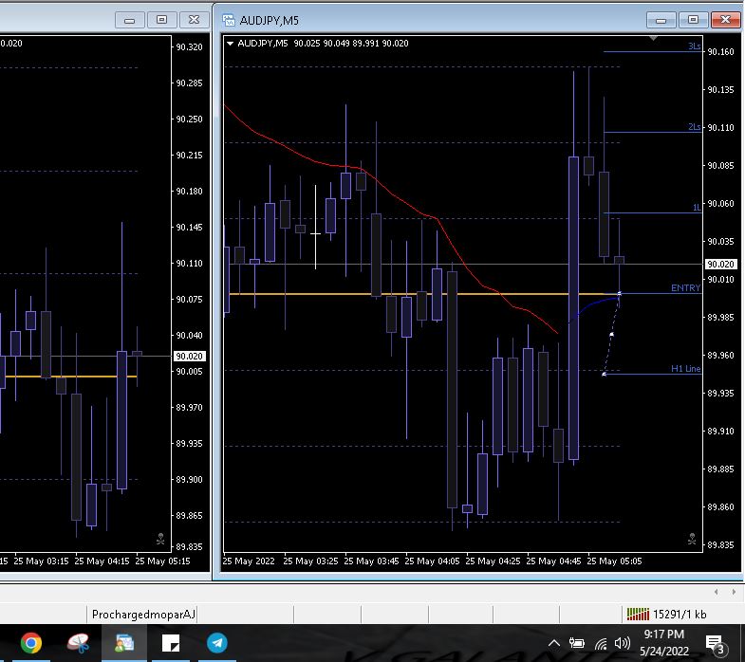
Task: Launch Telegram from the taskbar
Action: [x=217, y=643]
